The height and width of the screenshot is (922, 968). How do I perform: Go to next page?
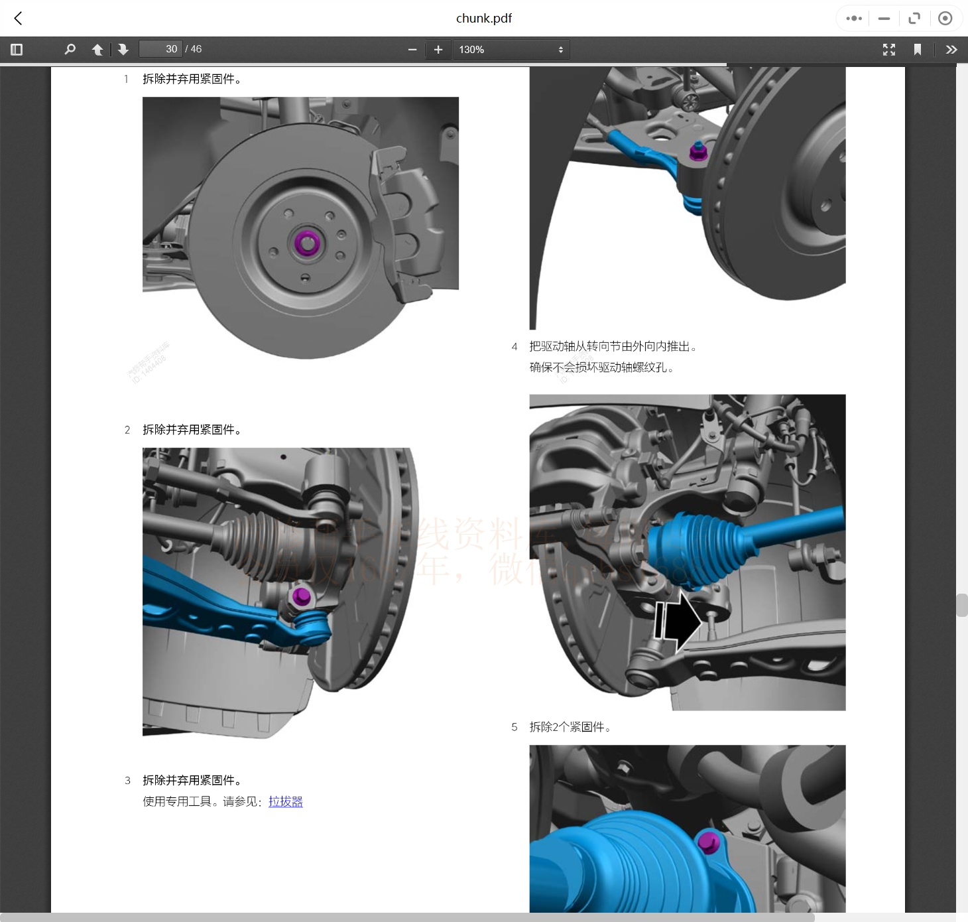tap(123, 50)
